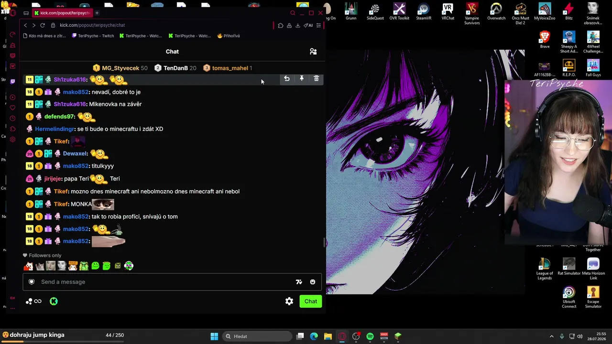Show hidden system tray icons
This screenshot has height=344, width=612.
pyautogui.click(x=551, y=336)
